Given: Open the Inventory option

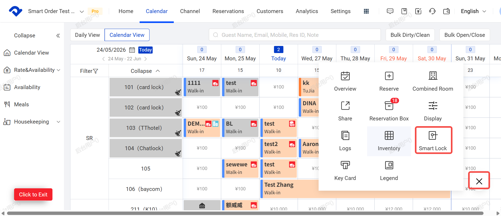Looking at the screenshot, I should pyautogui.click(x=389, y=141).
